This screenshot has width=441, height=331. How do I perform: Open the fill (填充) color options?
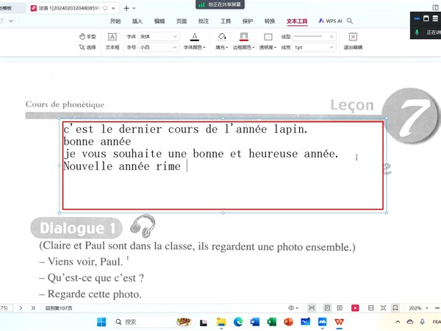222,41
